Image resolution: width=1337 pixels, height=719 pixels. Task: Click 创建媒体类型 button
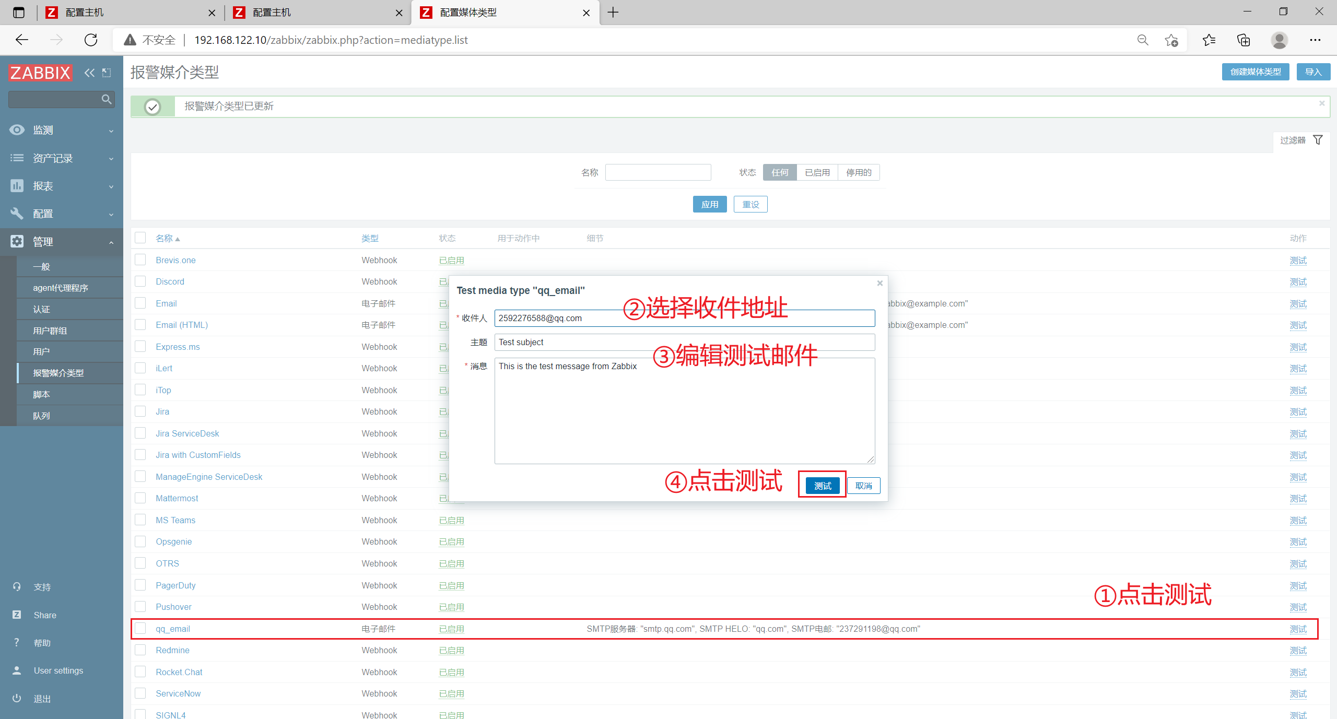[x=1256, y=72]
